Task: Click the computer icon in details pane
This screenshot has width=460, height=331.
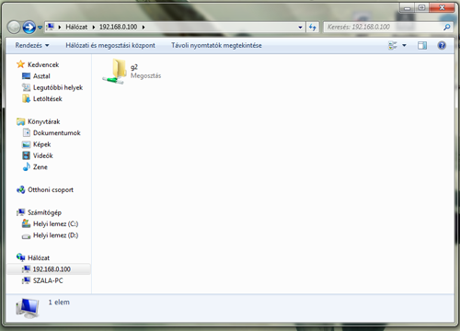Action: pos(28,308)
